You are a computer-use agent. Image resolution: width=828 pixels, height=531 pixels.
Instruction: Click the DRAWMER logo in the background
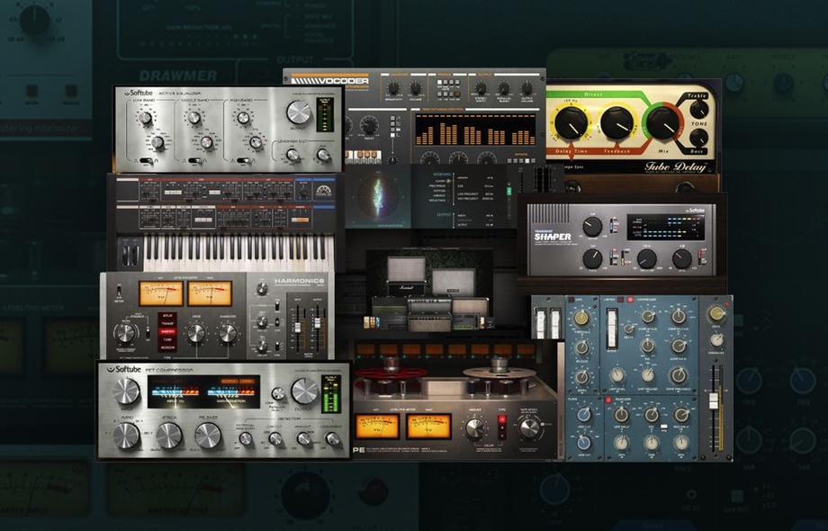pyautogui.click(x=178, y=74)
